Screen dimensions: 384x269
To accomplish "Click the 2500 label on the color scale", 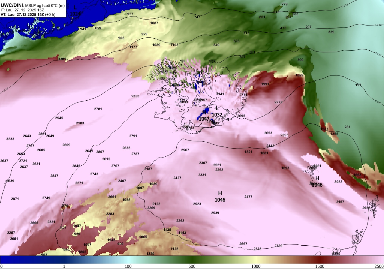I will click(379, 266).
